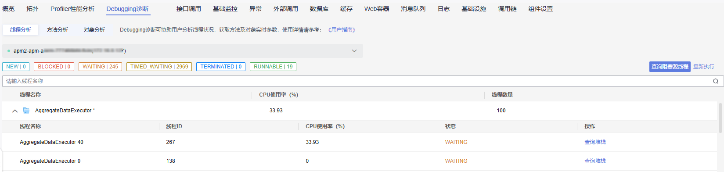Switch to the 方法分析 tab
The image size is (724, 172).
pos(58,30)
